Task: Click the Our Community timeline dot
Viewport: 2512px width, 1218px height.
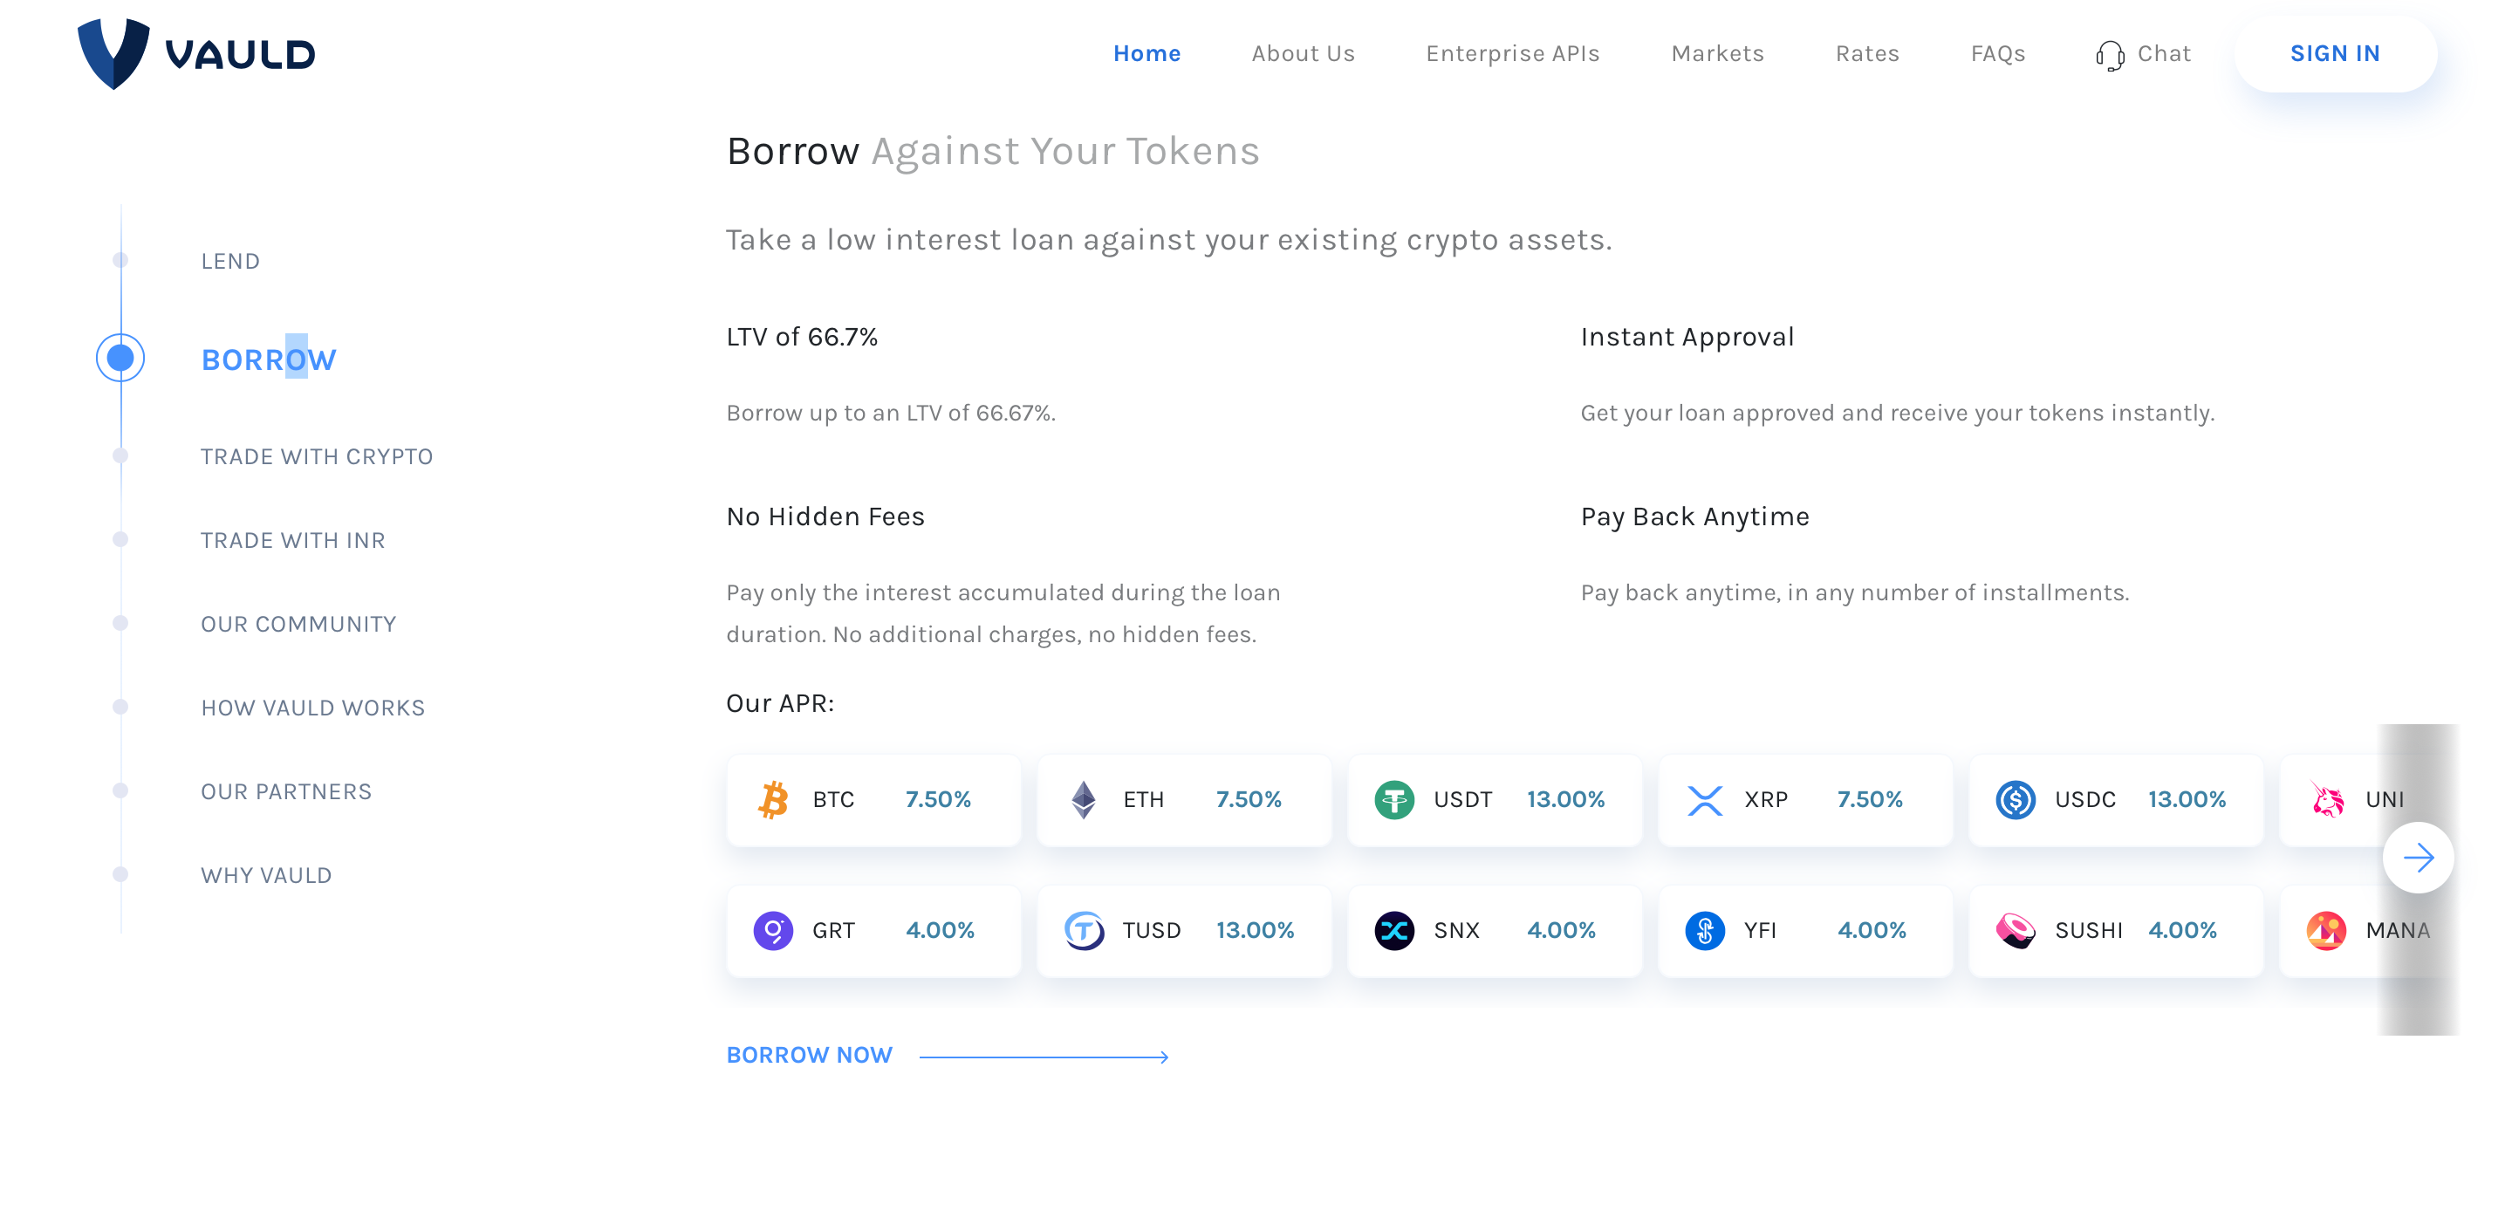Action: [120, 622]
